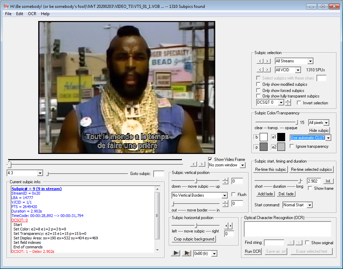Open the 4:3 aspect ratio dropdown
343x269 pixels.
[40, 173]
